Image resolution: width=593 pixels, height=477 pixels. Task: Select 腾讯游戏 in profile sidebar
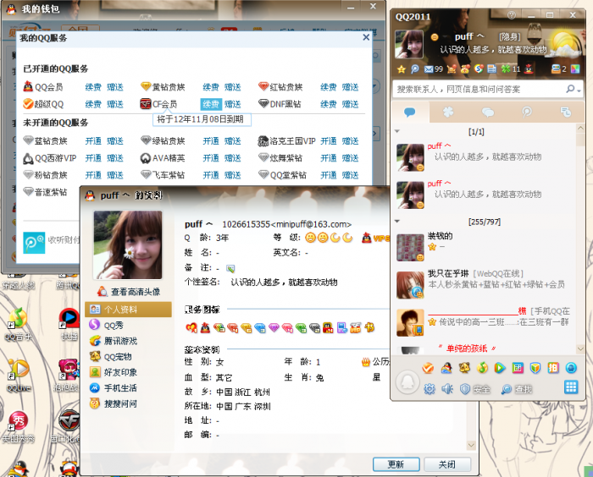tap(128, 341)
